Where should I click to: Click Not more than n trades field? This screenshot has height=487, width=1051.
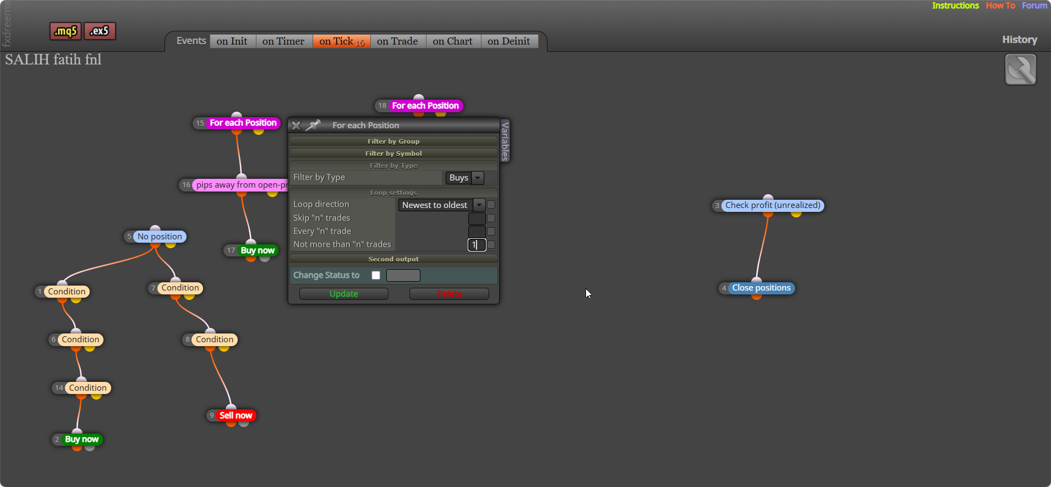[477, 245]
